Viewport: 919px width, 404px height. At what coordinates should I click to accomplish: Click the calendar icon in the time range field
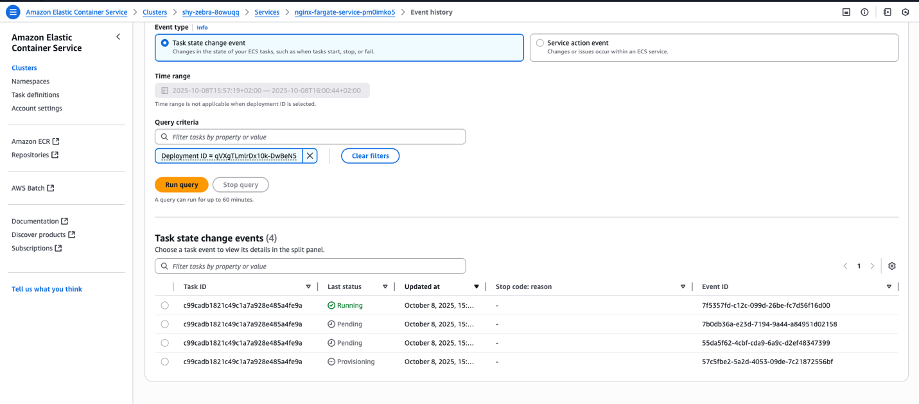click(164, 90)
